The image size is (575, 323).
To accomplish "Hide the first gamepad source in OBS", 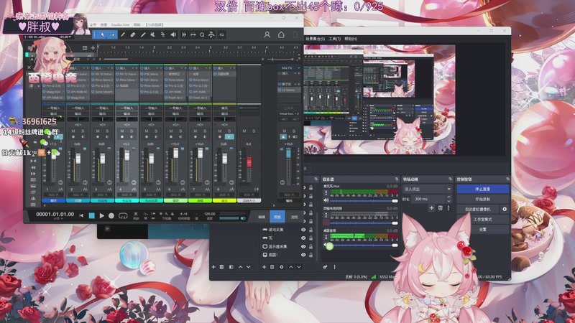I will pos(303,230).
